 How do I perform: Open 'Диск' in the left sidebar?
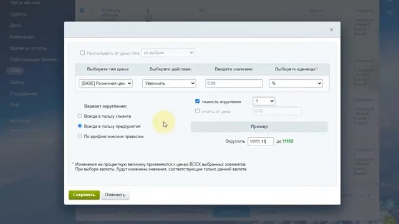pyautogui.click(x=15, y=26)
